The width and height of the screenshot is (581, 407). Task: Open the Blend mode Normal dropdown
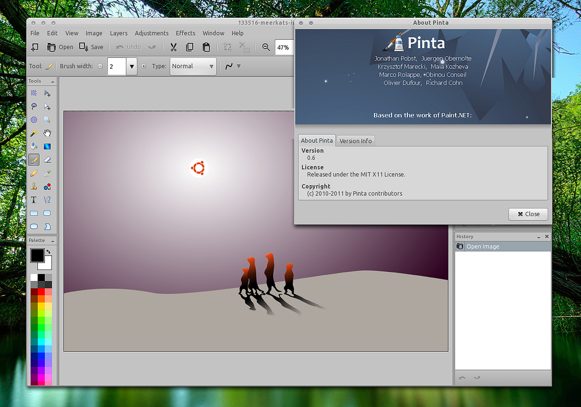(192, 66)
